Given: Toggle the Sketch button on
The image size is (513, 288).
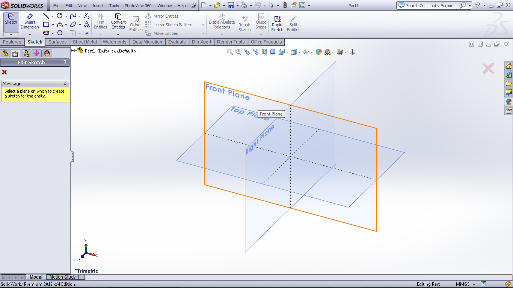Looking at the screenshot, I should pos(11,19).
